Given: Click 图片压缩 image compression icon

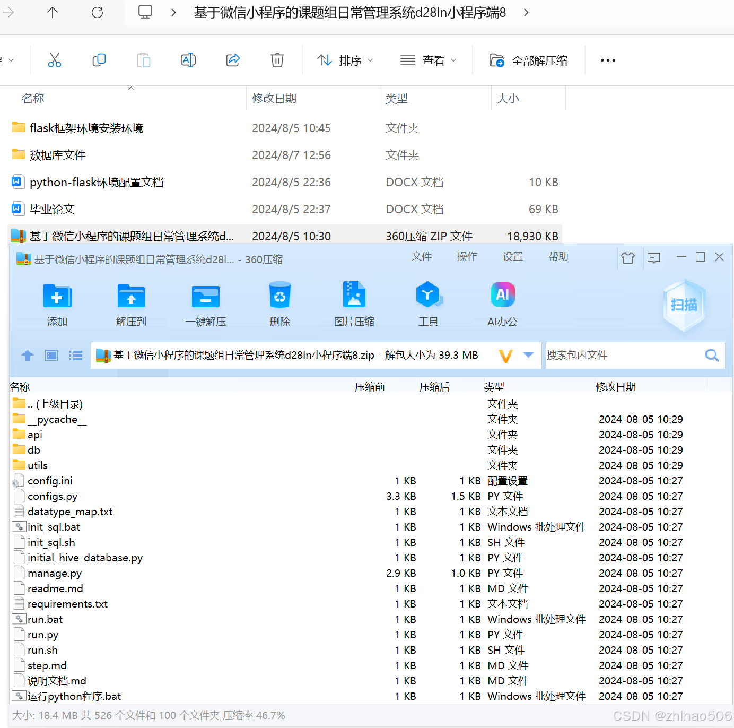Looking at the screenshot, I should (354, 305).
